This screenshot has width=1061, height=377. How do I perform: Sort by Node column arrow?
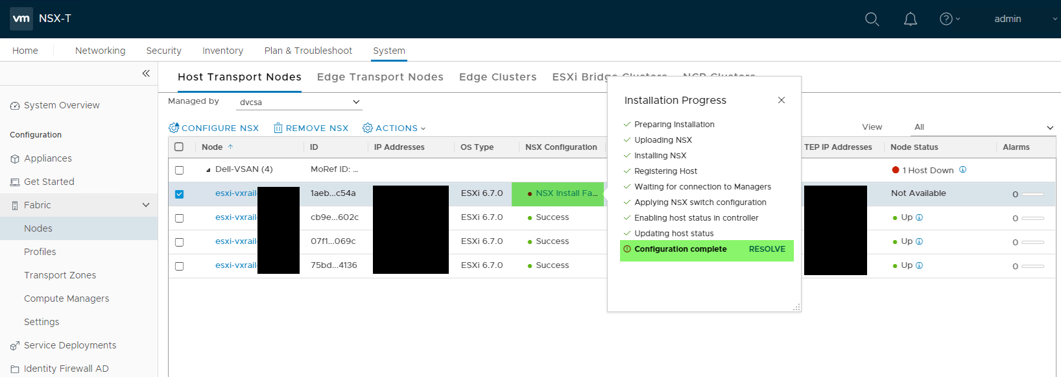230,147
